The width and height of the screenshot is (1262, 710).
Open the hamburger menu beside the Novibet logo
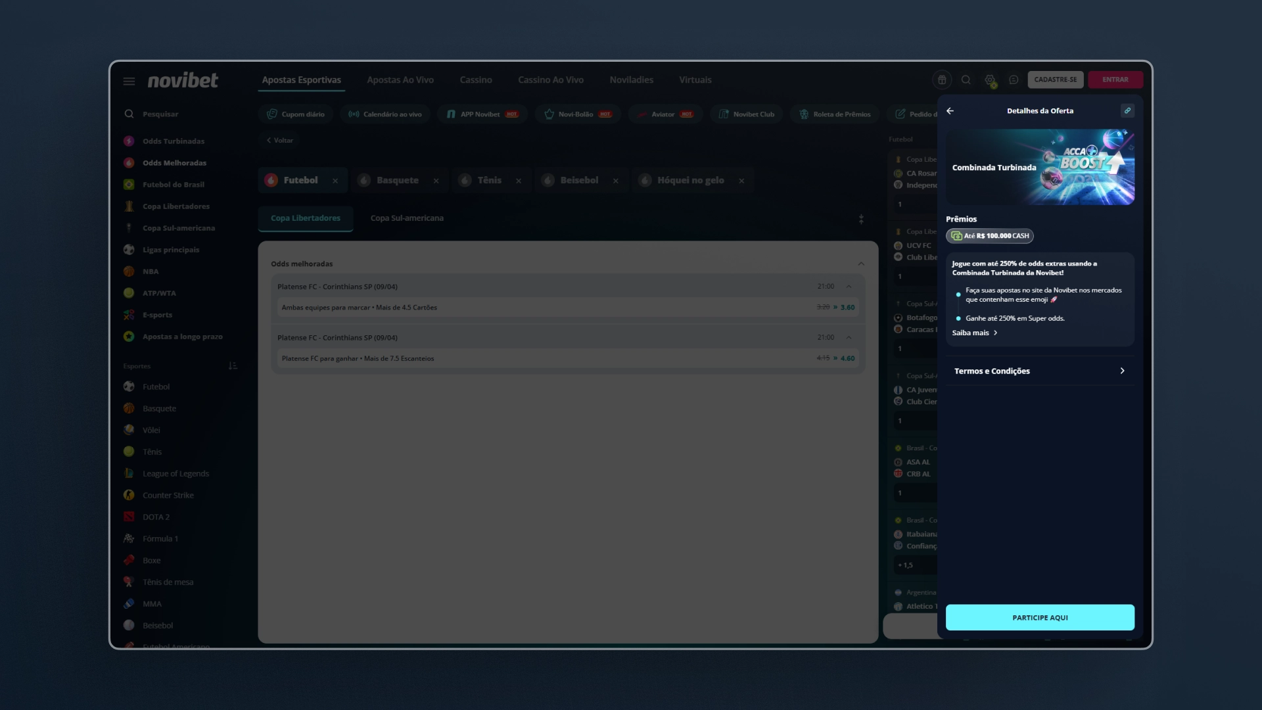pos(129,81)
